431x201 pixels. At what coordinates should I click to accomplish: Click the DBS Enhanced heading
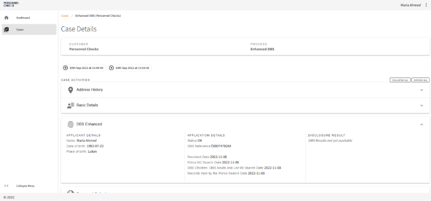point(89,124)
